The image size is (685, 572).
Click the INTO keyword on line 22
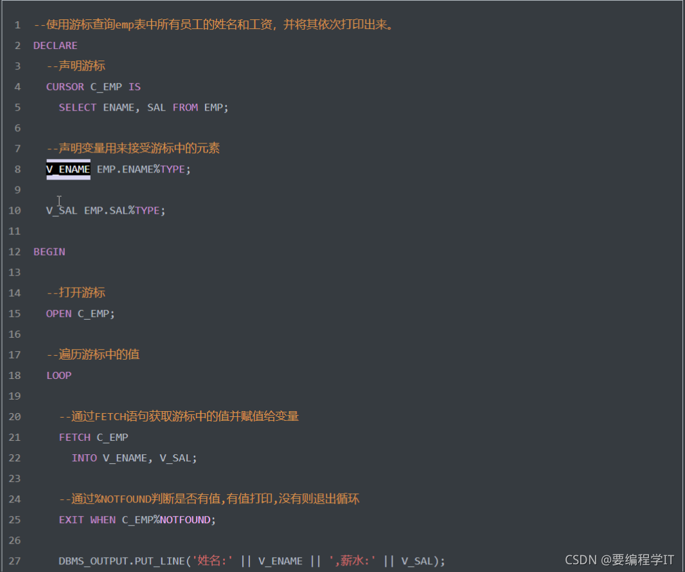click(84, 457)
